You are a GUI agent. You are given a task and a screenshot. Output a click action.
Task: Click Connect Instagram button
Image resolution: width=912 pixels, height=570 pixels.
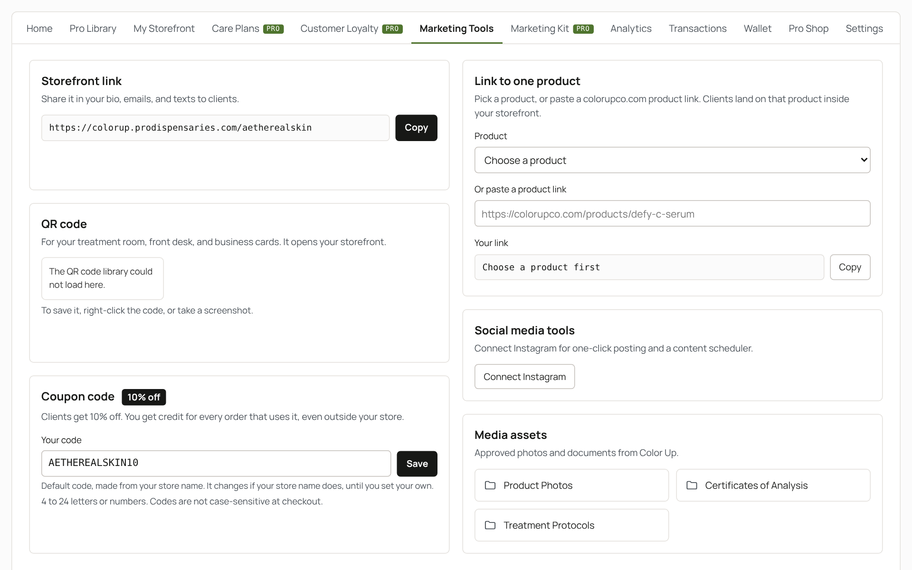coord(524,377)
